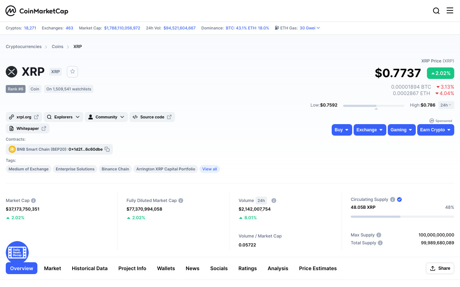Click the Share button

coord(440,268)
